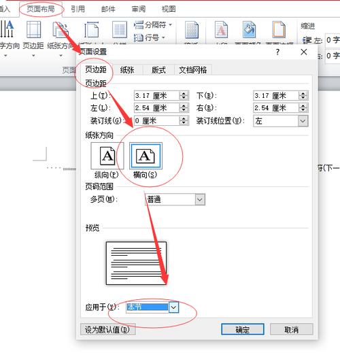Image resolution: width=340 pixels, height=353 pixels.
Task: Switch to the 视图 ribbon tab
Action: (x=169, y=9)
